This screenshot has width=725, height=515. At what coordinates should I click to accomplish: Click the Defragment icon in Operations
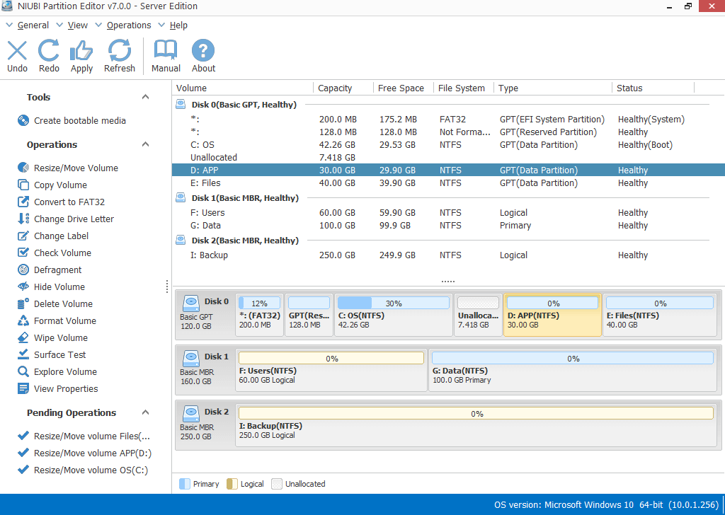click(23, 270)
